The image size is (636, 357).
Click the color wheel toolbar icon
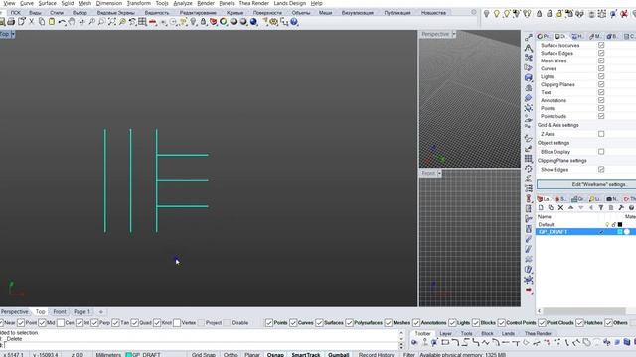click(x=223, y=22)
